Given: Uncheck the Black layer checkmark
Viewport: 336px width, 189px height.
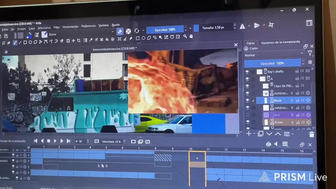Looking at the screenshot, I should [x=253, y=101].
